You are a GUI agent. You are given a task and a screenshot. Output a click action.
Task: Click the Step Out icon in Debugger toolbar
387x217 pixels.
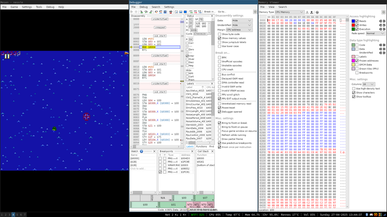(151, 12)
